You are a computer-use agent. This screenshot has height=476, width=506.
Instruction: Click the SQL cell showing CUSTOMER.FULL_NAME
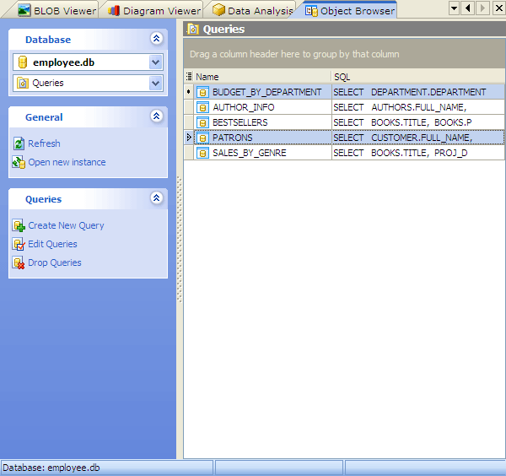[x=418, y=138]
